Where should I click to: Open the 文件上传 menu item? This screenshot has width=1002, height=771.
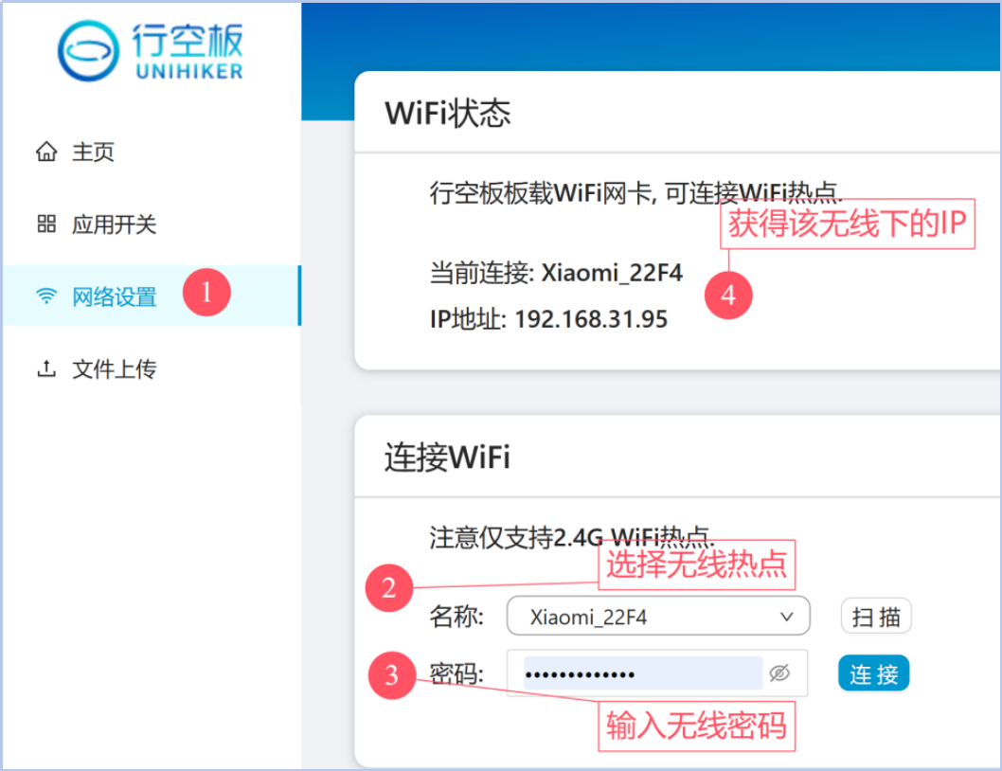pyautogui.click(x=151, y=368)
